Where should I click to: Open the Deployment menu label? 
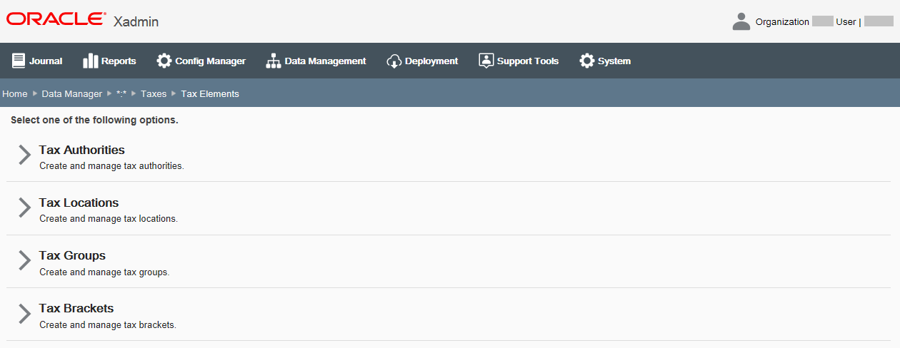(x=431, y=61)
